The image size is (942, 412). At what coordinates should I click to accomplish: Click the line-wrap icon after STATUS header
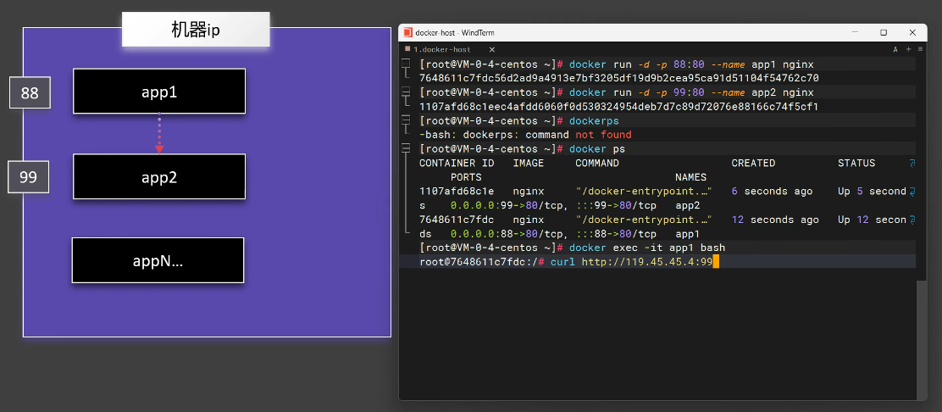click(x=912, y=163)
